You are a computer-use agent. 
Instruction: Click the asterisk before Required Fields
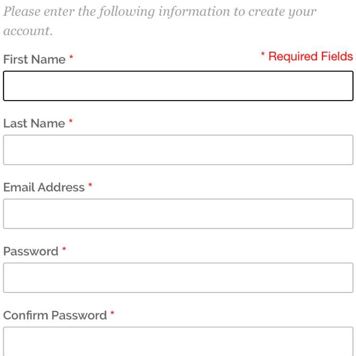(262, 54)
